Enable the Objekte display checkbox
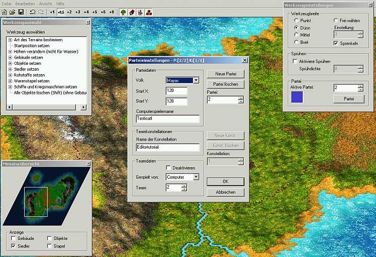This screenshot has height=257, width=376. [x=49, y=238]
